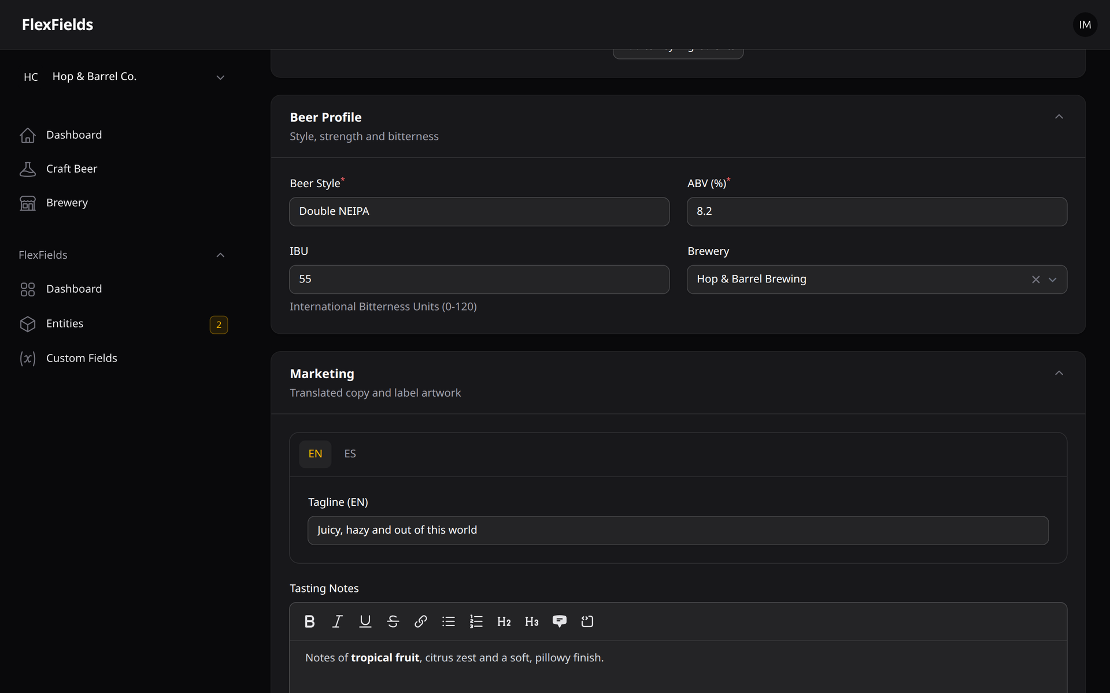
Task: Click the code block toolbar icon
Action: point(587,621)
